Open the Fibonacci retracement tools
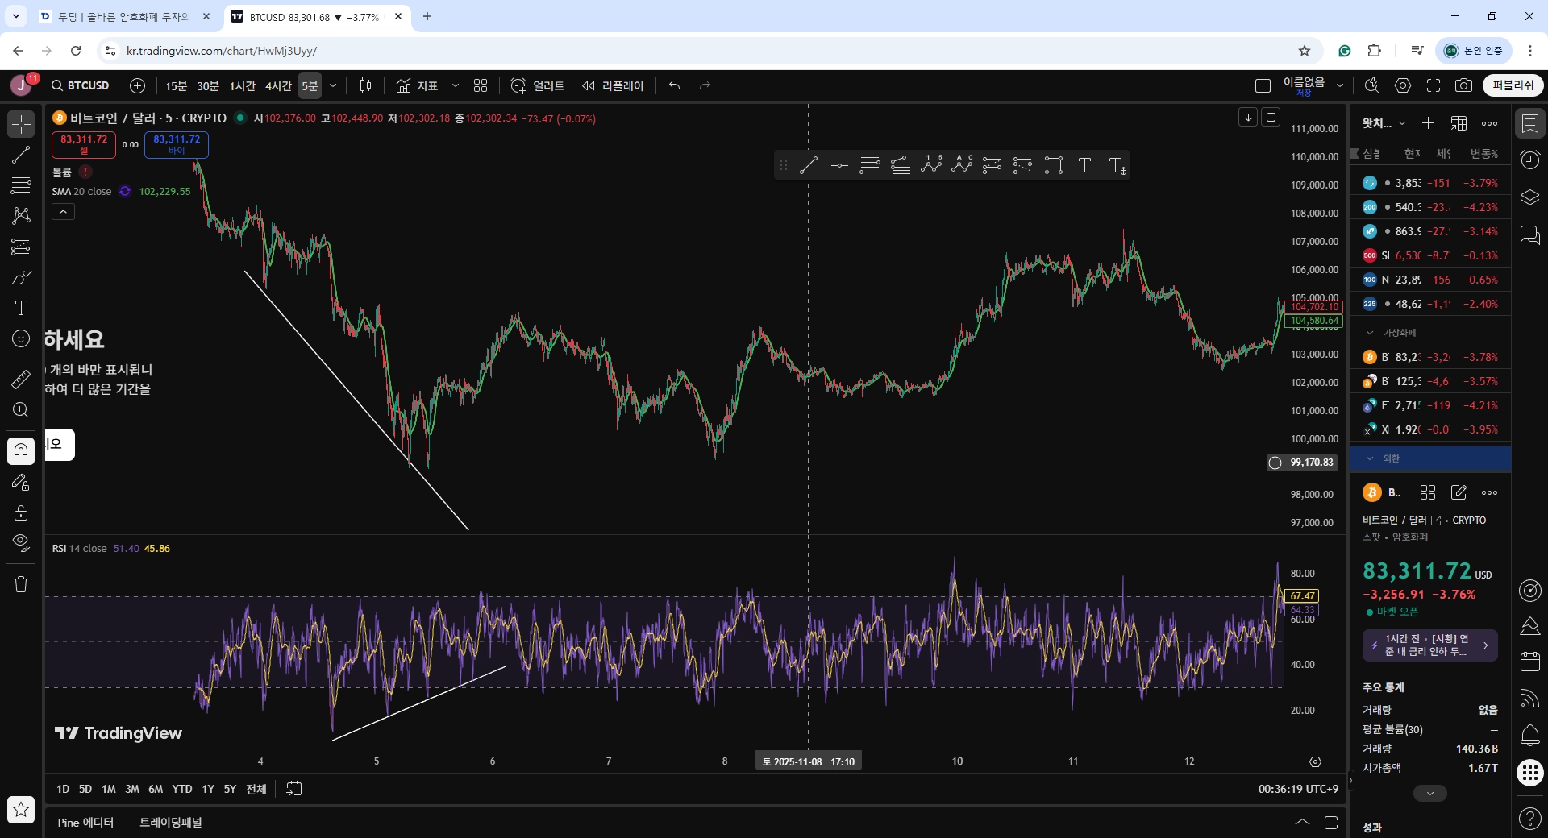 (21, 185)
